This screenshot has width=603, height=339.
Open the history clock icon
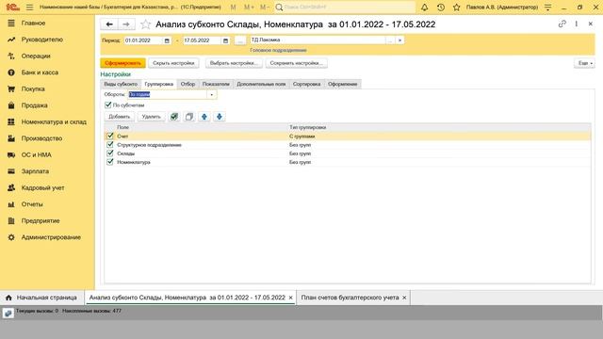pyautogui.click(x=441, y=8)
